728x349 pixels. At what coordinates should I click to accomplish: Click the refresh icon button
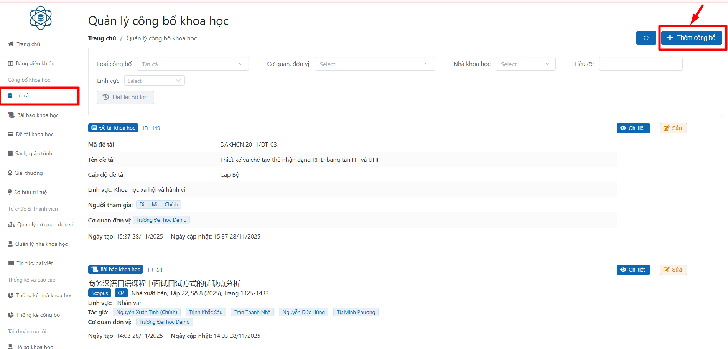(x=646, y=38)
